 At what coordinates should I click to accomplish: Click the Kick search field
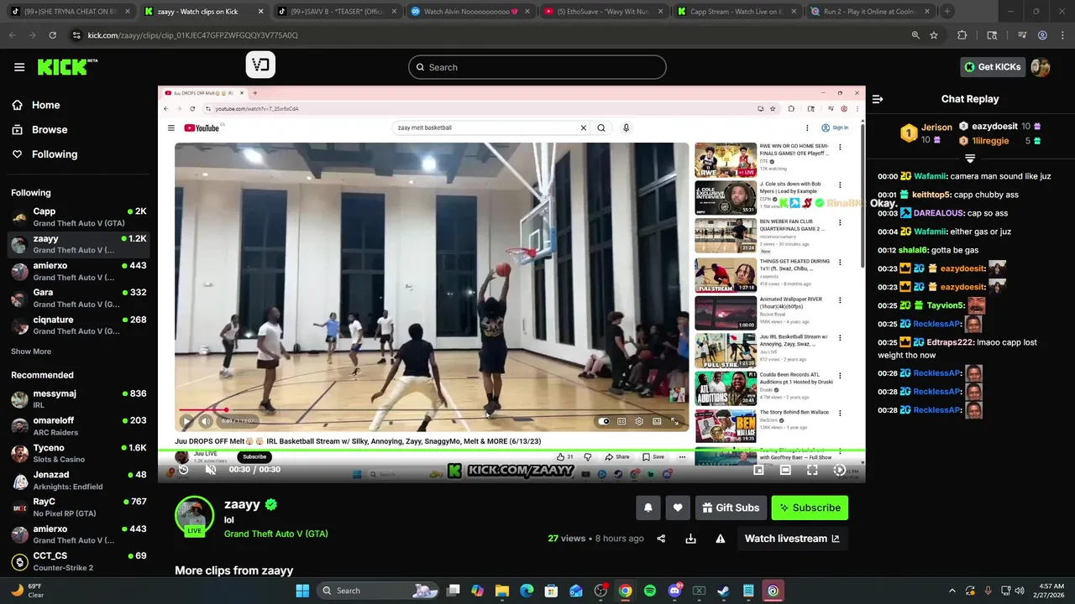[x=537, y=67]
